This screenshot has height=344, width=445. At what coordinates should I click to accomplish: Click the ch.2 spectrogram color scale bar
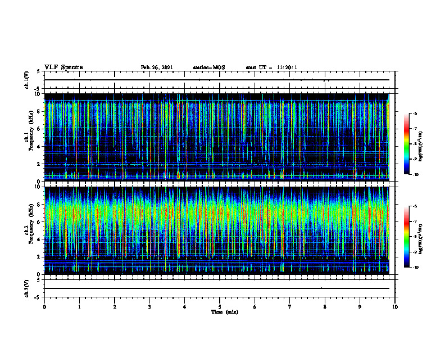coord(407,237)
